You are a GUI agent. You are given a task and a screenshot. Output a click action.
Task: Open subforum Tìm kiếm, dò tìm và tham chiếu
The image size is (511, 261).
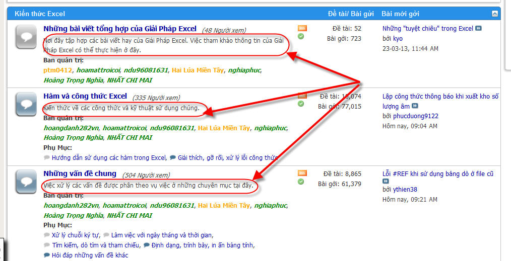point(96,245)
